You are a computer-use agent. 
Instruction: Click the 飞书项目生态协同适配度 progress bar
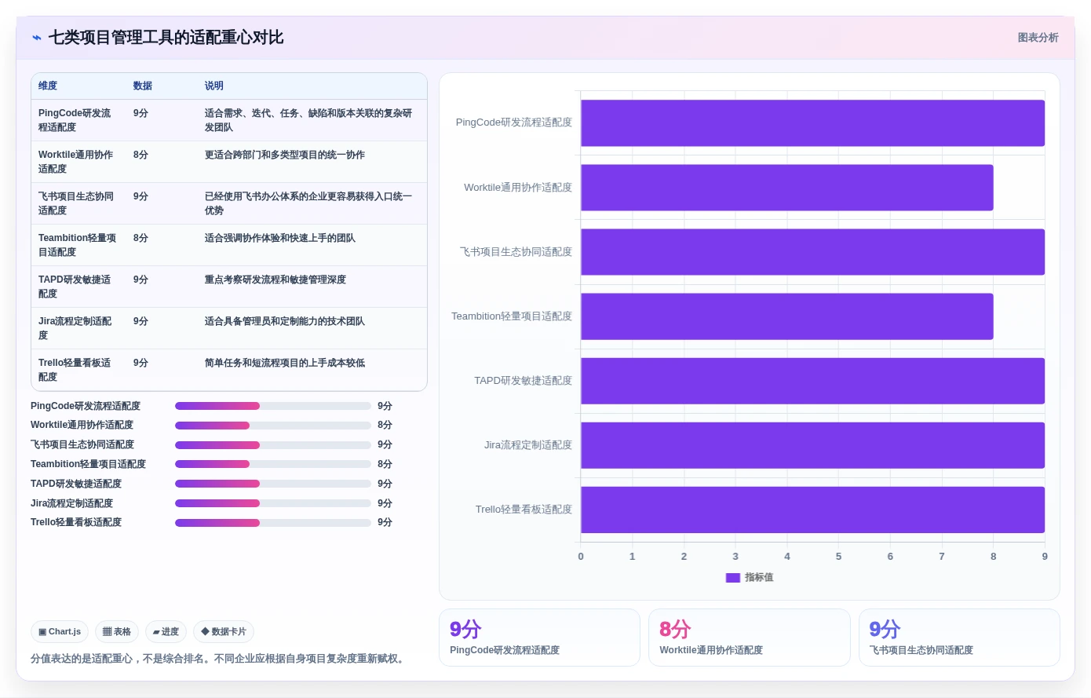(x=273, y=444)
